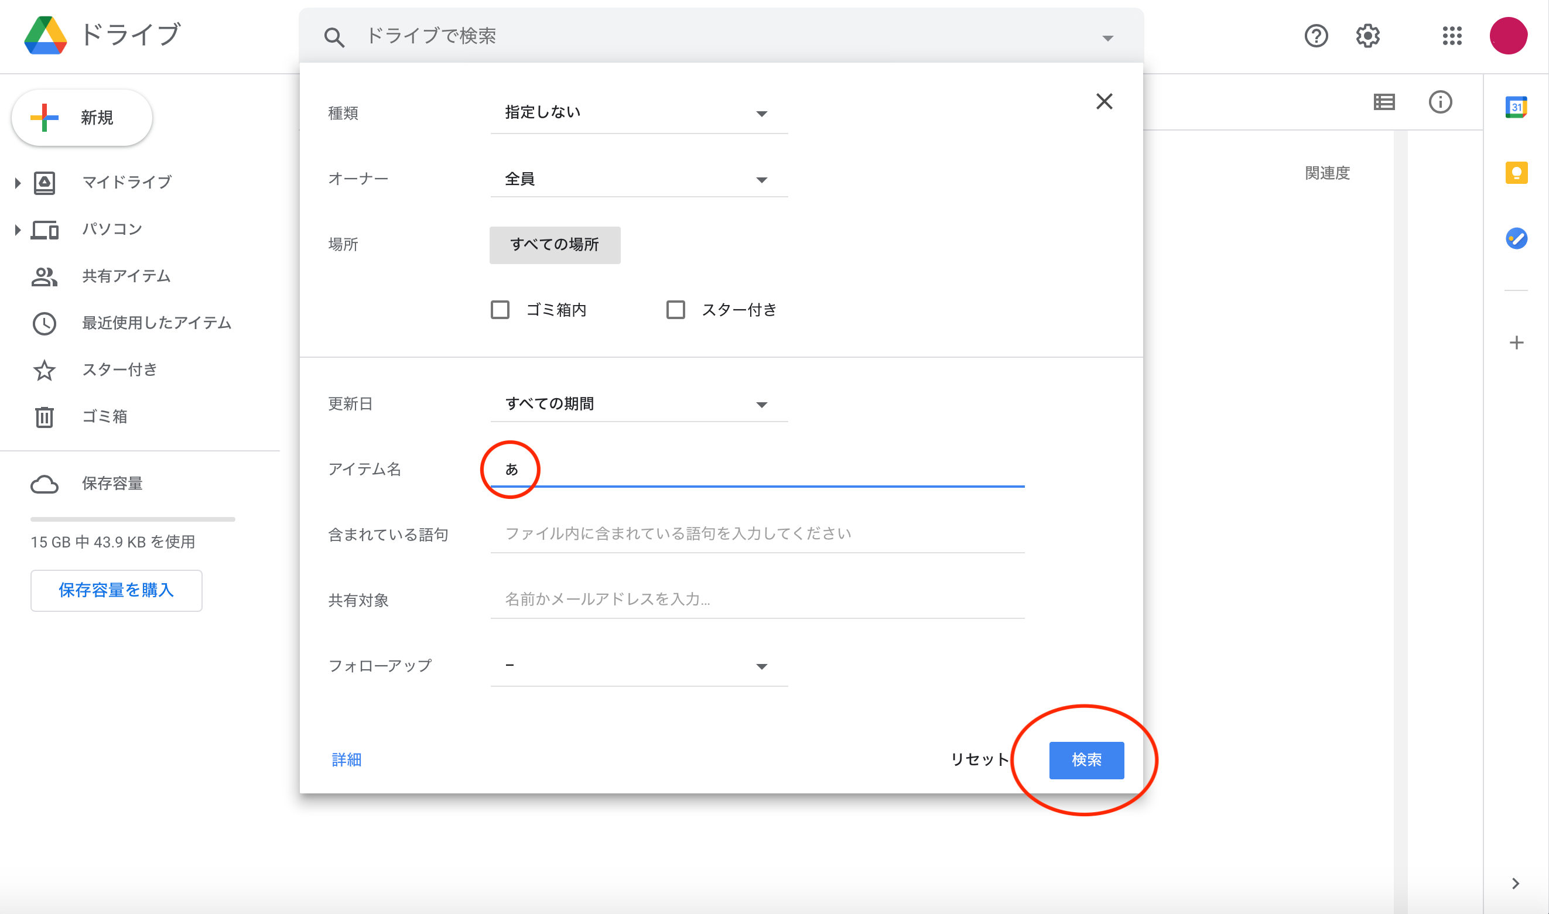1549x914 pixels.
Task: Click the search magnifier icon
Action: 334,37
